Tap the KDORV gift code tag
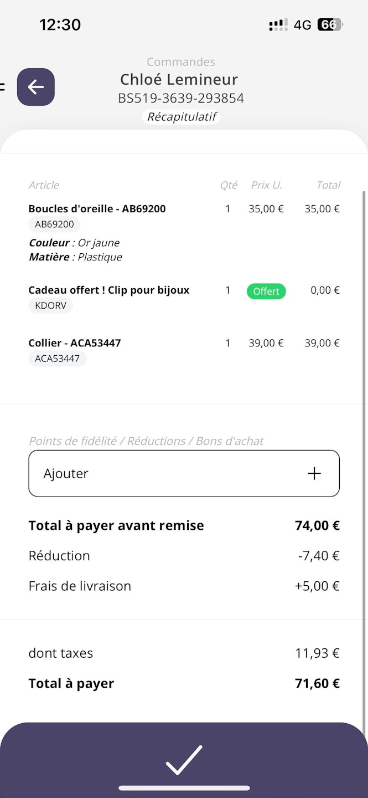 (x=50, y=305)
